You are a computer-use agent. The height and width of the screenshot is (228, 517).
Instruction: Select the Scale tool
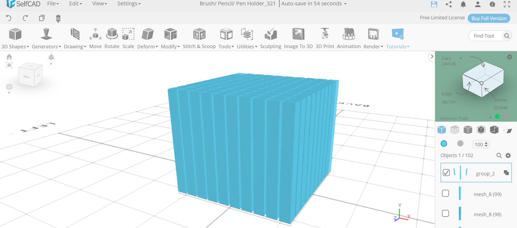pos(128,38)
